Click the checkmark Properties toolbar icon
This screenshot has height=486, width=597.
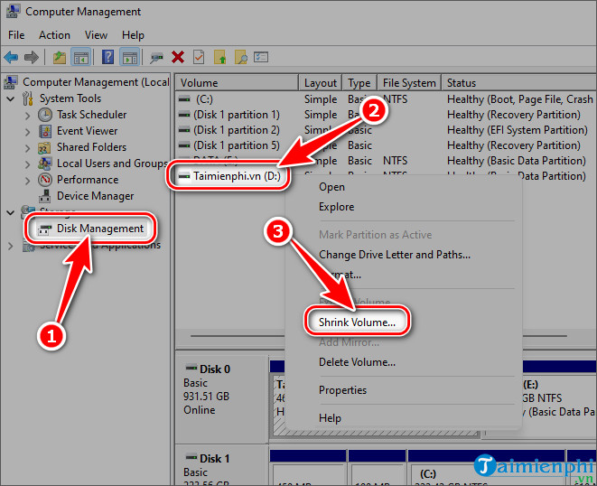(199, 58)
